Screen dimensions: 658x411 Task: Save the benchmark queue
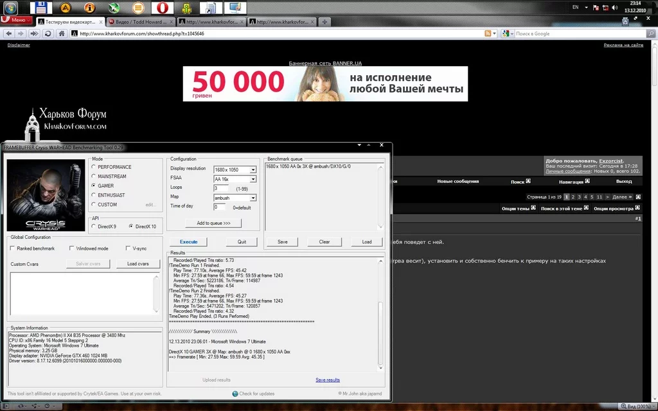tap(283, 241)
